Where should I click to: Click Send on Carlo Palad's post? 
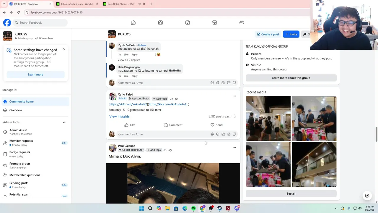216,125
